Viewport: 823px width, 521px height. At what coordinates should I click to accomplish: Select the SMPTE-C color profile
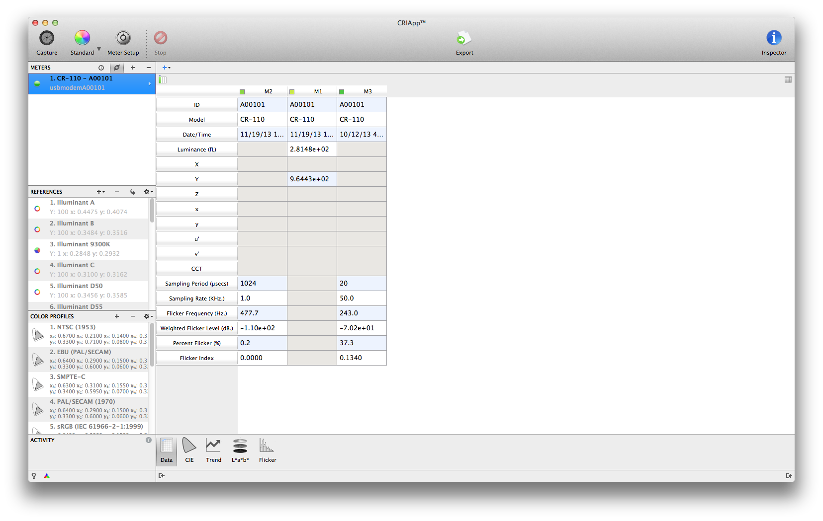coord(89,384)
